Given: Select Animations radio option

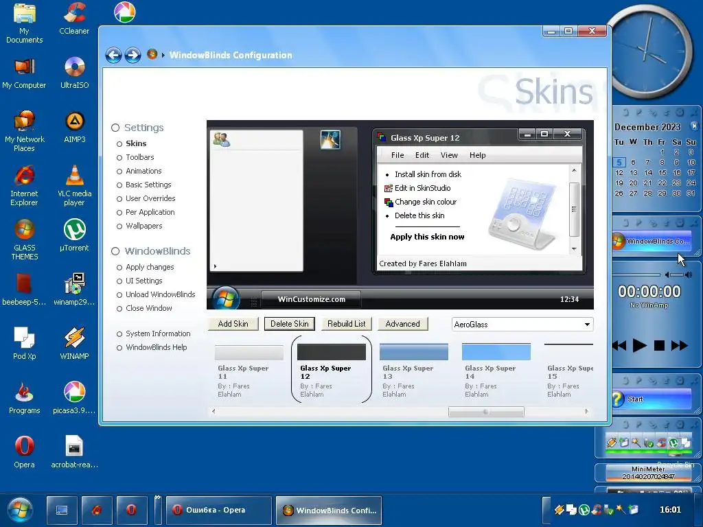Looking at the screenshot, I should pos(139,171).
